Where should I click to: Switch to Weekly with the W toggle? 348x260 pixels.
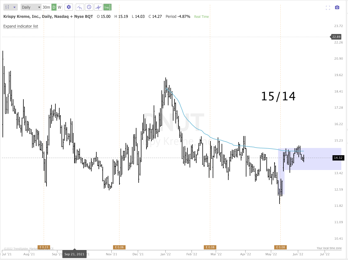59,7
